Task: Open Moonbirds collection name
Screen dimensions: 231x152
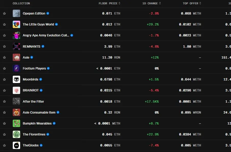Action: pyautogui.click(x=31, y=79)
